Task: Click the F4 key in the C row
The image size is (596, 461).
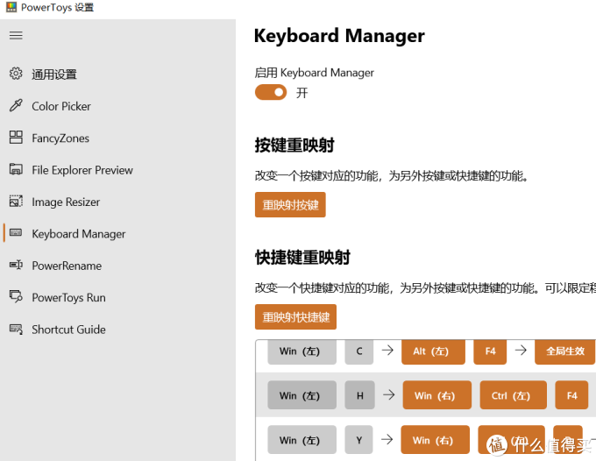Action: pos(490,351)
